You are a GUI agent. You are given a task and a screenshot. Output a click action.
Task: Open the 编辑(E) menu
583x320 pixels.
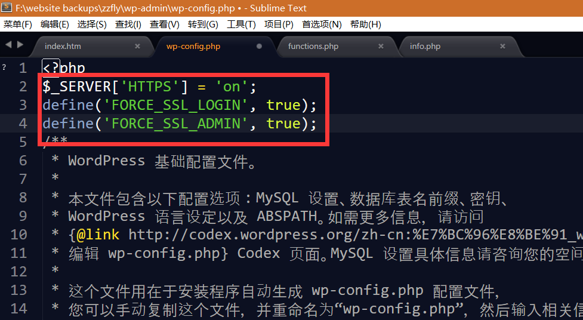pyautogui.click(x=55, y=24)
